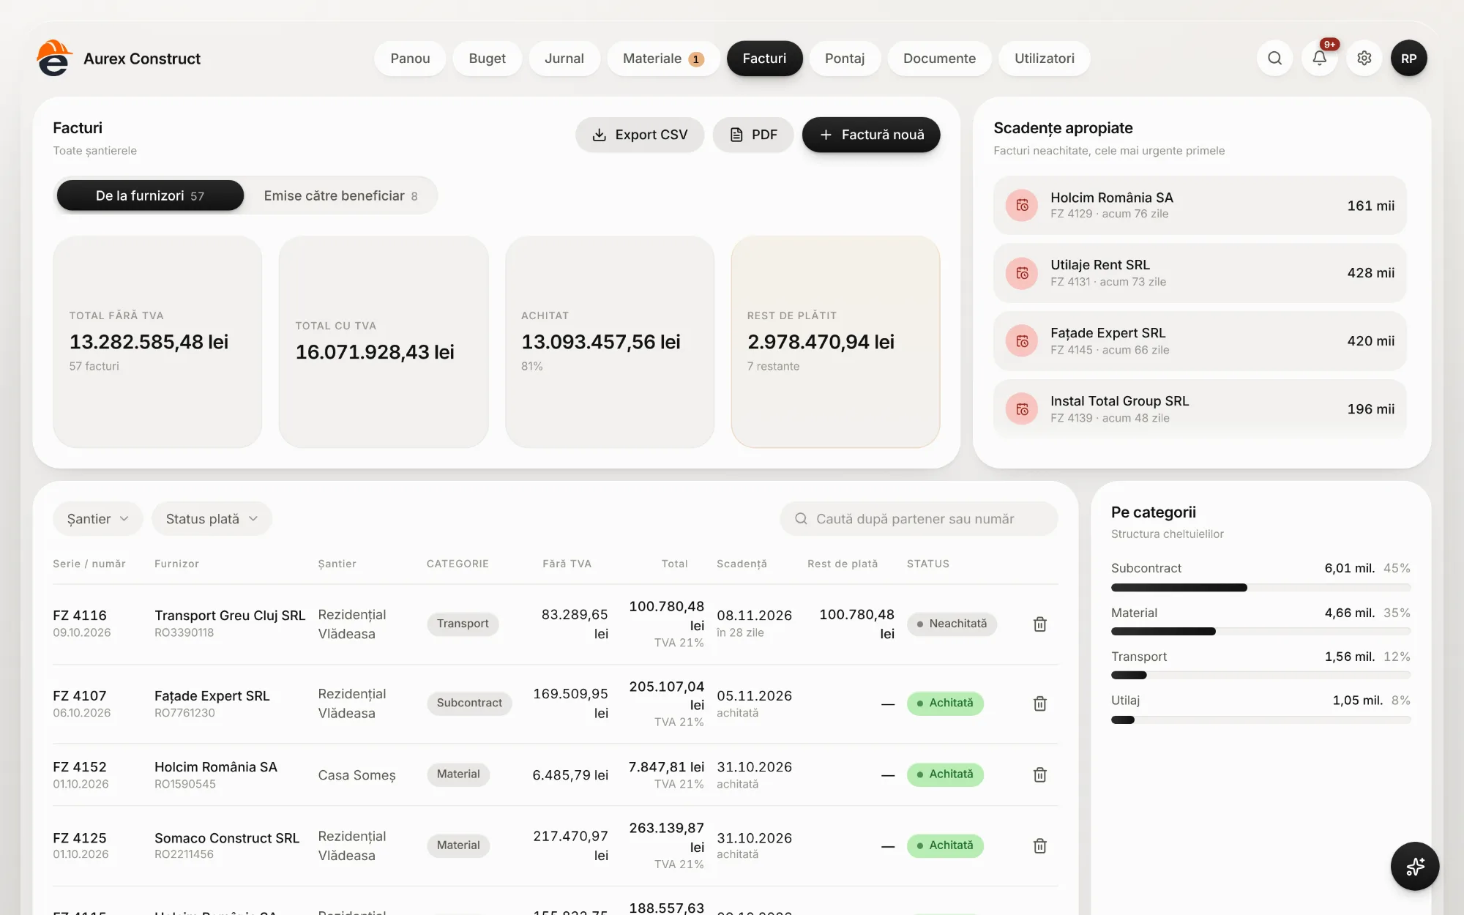Create a new invoice with Factură nouă
1464x915 pixels.
[x=871, y=135]
